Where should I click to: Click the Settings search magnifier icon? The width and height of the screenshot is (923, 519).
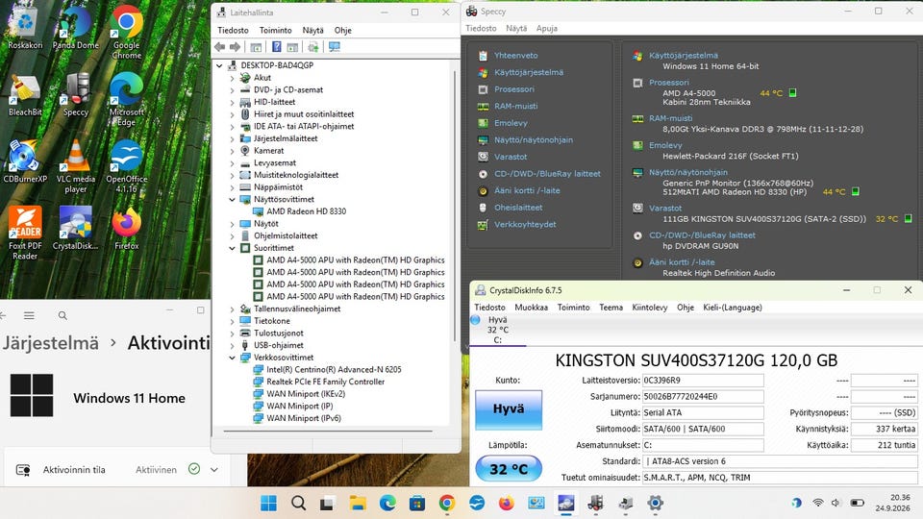pyautogui.click(x=62, y=316)
